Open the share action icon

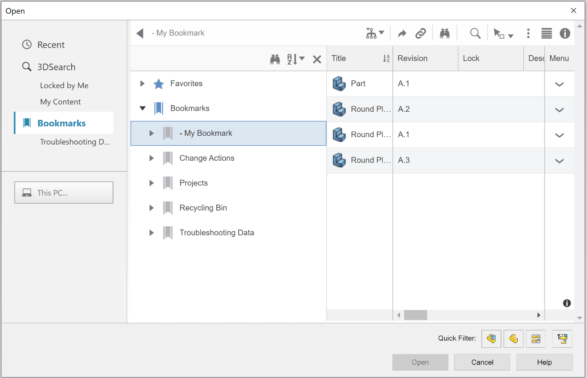(x=402, y=33)
